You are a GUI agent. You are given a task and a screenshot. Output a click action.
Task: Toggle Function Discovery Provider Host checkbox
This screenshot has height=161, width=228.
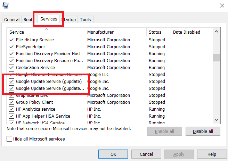(x=11, y=53)
